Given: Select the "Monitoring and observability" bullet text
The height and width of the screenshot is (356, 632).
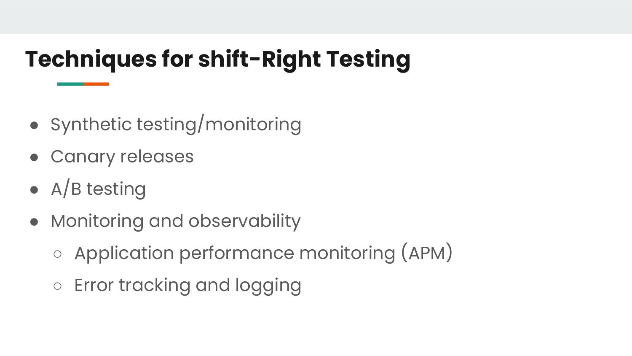Looking at the screenshot, I should [176, 221].
